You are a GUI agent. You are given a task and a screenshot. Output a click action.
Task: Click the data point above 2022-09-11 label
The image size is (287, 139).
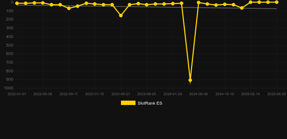tap(69, 8)
